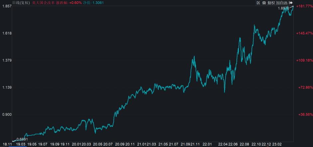Click the 20.07 date on time axis
Screen dimensions: 313x147
tap(108, 144)
